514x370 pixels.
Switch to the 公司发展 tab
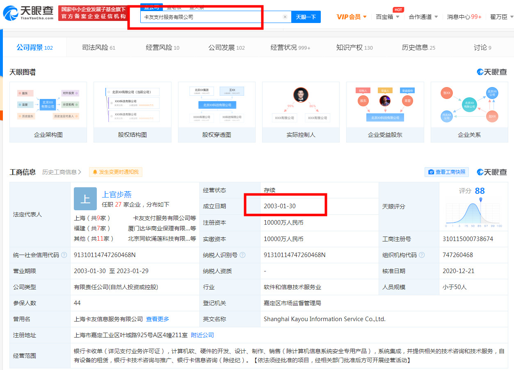226,48
